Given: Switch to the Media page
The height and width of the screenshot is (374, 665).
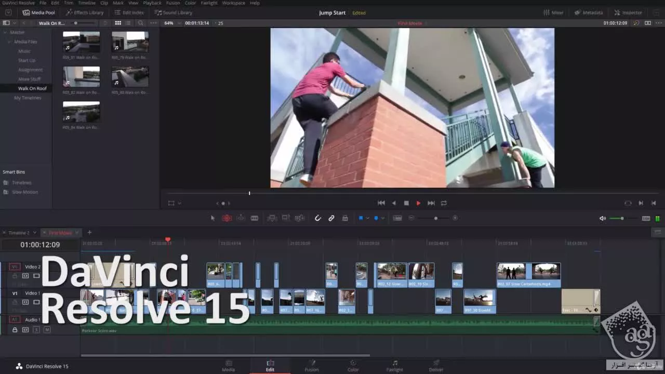Looking at the screenshot, I should click(x=229, y=366).
